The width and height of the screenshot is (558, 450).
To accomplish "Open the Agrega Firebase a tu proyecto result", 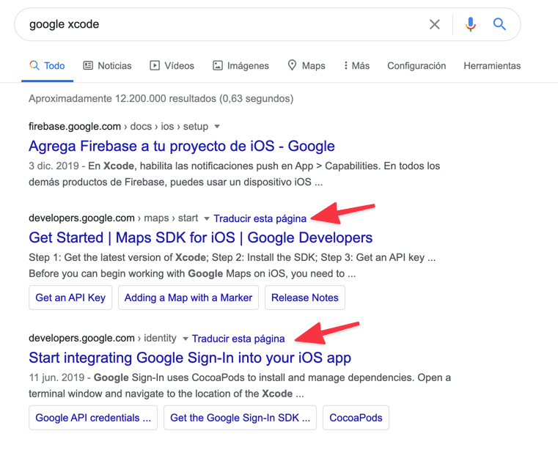I will click(182, 146).
